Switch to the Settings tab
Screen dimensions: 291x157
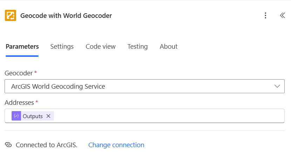point(62,47)
